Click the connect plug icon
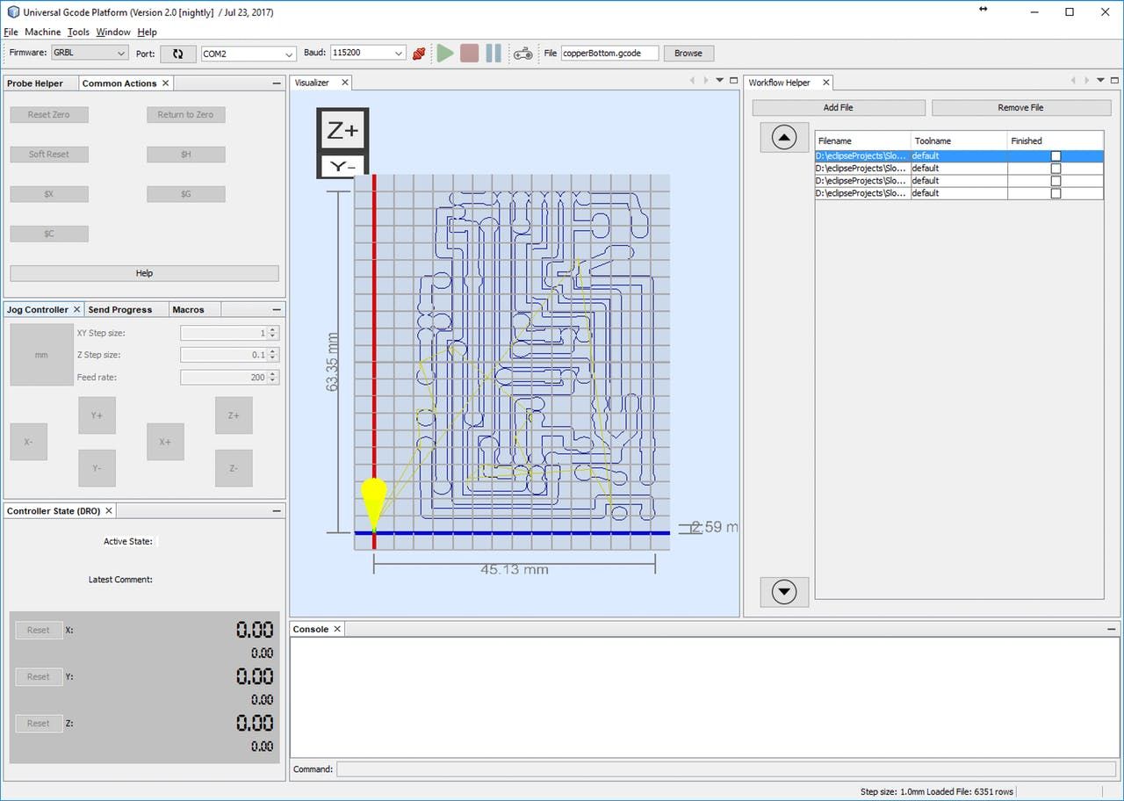1124x801 pixels. tap(420, 54)
